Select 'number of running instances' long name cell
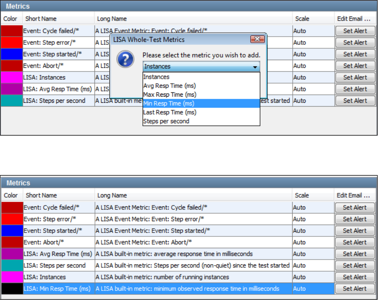Viewport: 378px width, 300px height. [194, 277]
